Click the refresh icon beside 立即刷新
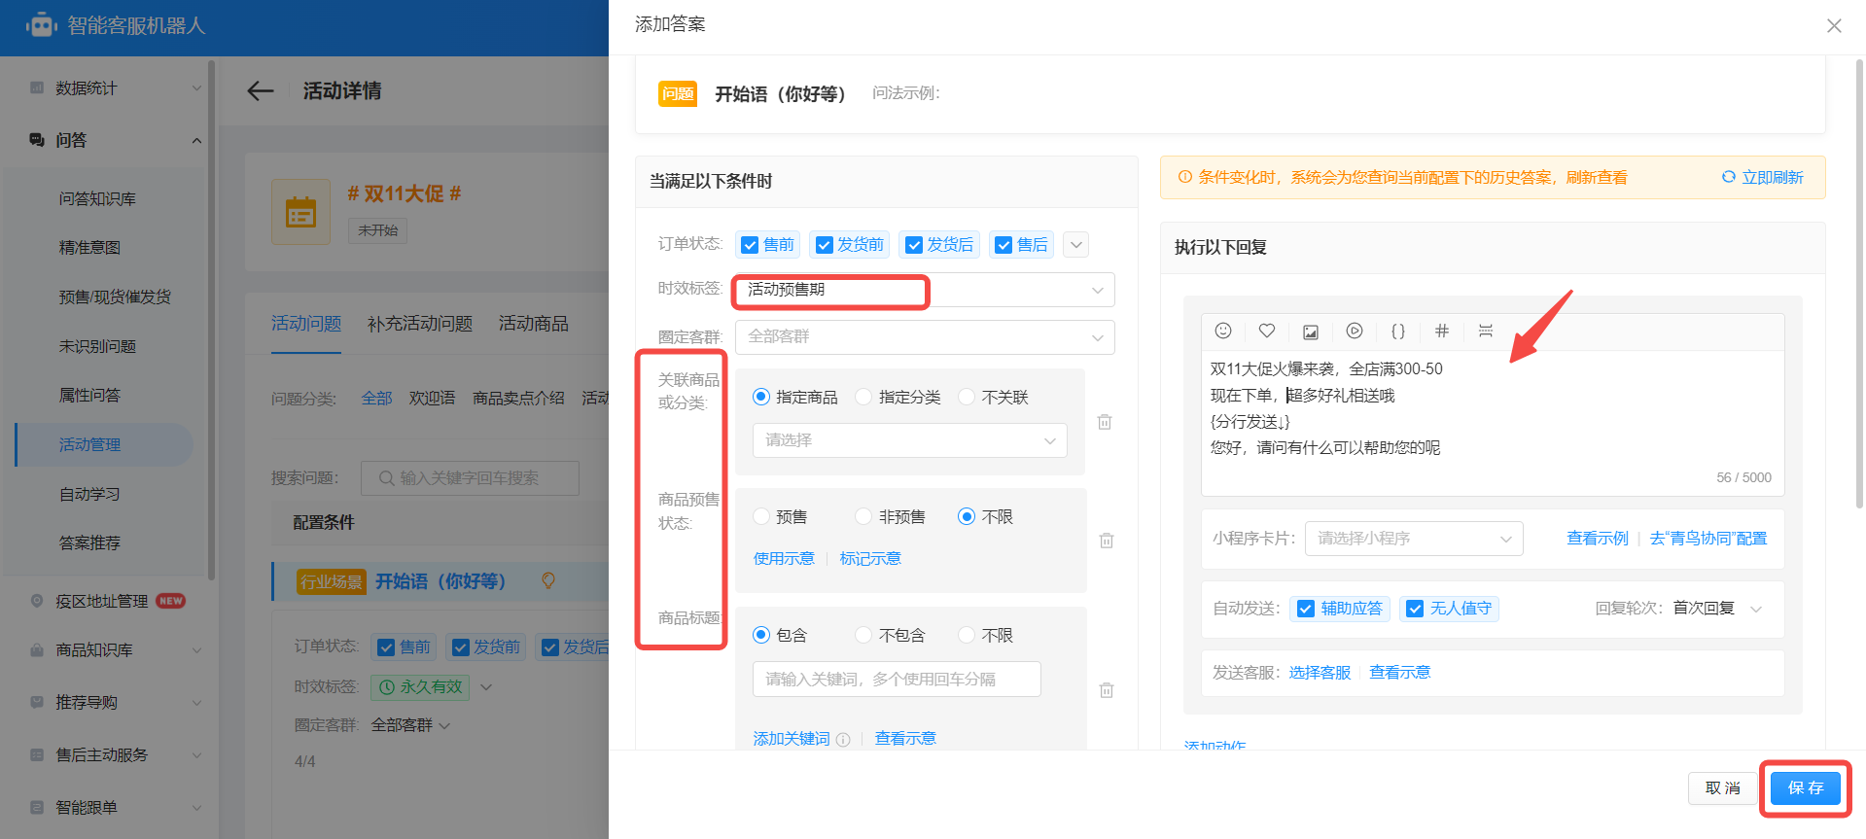 click(1728, 177)
